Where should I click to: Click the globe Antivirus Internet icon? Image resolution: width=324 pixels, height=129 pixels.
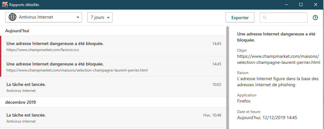pyautogui.click(x=13, y=17)
